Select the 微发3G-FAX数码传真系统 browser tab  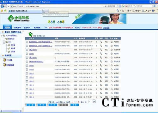tap(26, 11)
